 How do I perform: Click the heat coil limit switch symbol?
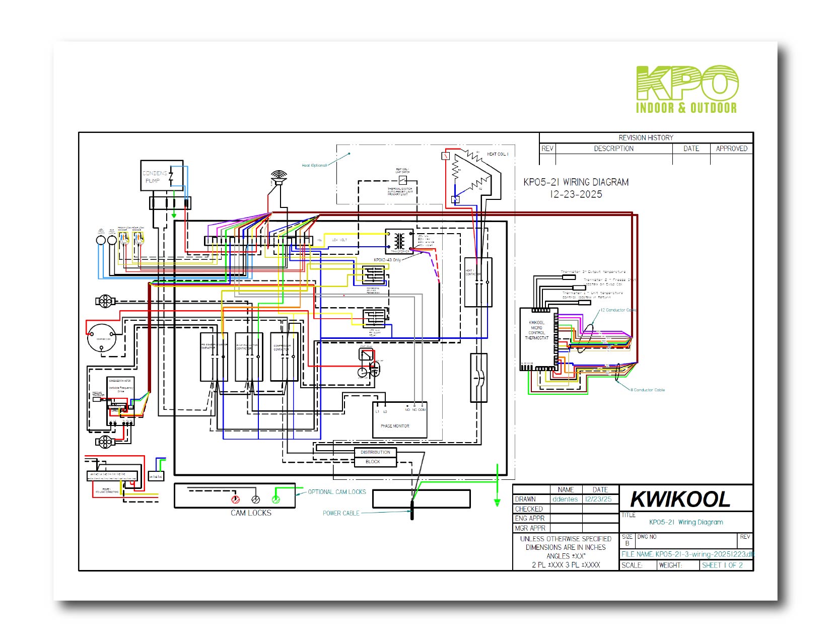tap(402, 180)
